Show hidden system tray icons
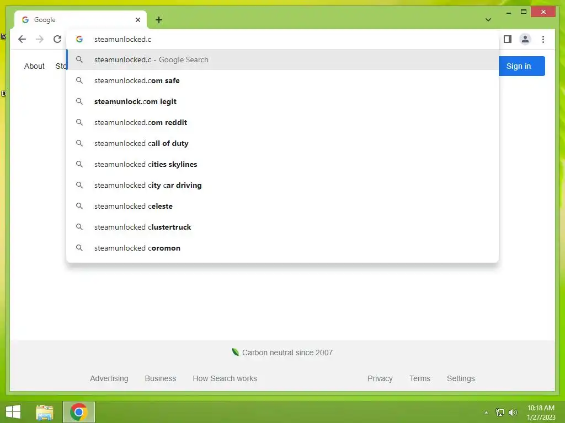 (486, 413)
